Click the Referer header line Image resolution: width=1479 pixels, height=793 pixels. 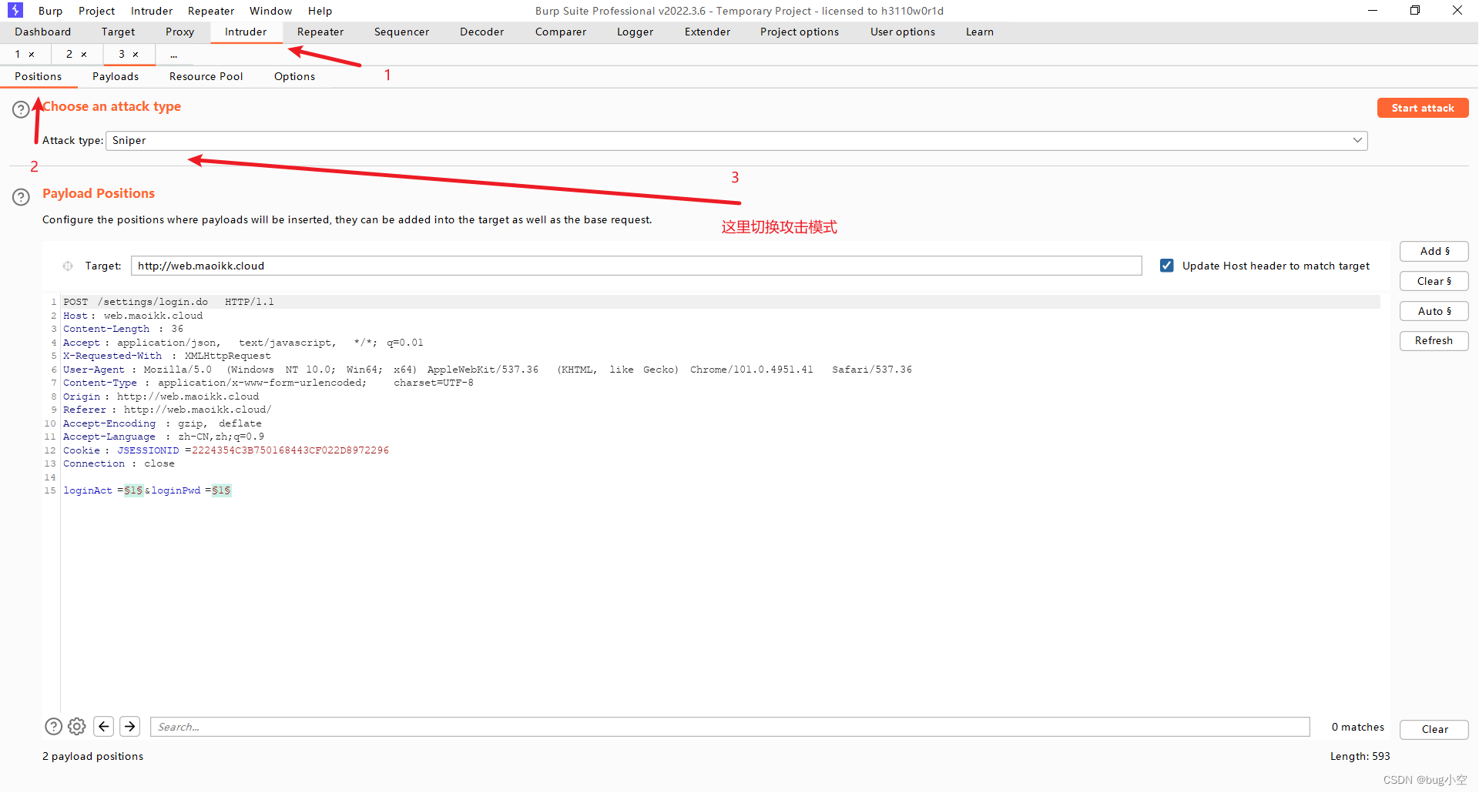click(x=167, y=410)
